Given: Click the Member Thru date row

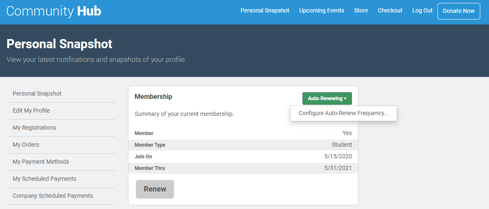Looking at the screenshot, I should tap(243, 168).
